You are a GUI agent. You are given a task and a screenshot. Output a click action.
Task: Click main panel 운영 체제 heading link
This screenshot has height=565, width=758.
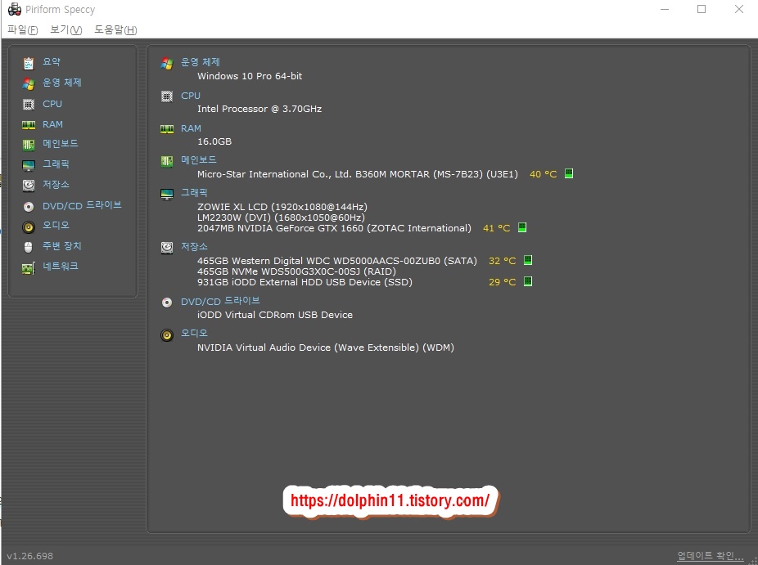pyautogui.click(x=200, y=62)
